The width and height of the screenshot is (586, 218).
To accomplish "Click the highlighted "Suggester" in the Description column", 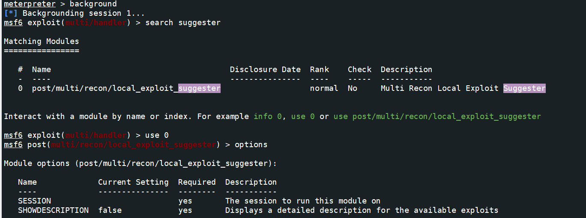I will coord(524,88).
